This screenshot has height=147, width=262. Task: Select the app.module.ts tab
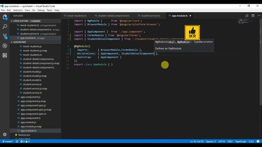click(179, 16)
